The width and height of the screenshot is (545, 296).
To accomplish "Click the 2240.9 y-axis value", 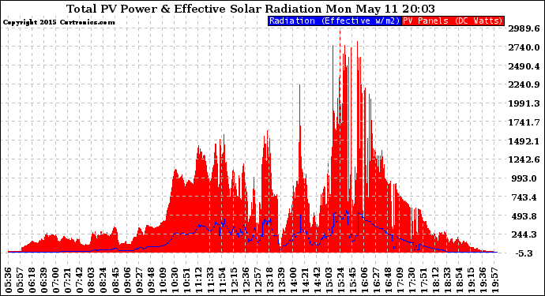I will [524, 84].
